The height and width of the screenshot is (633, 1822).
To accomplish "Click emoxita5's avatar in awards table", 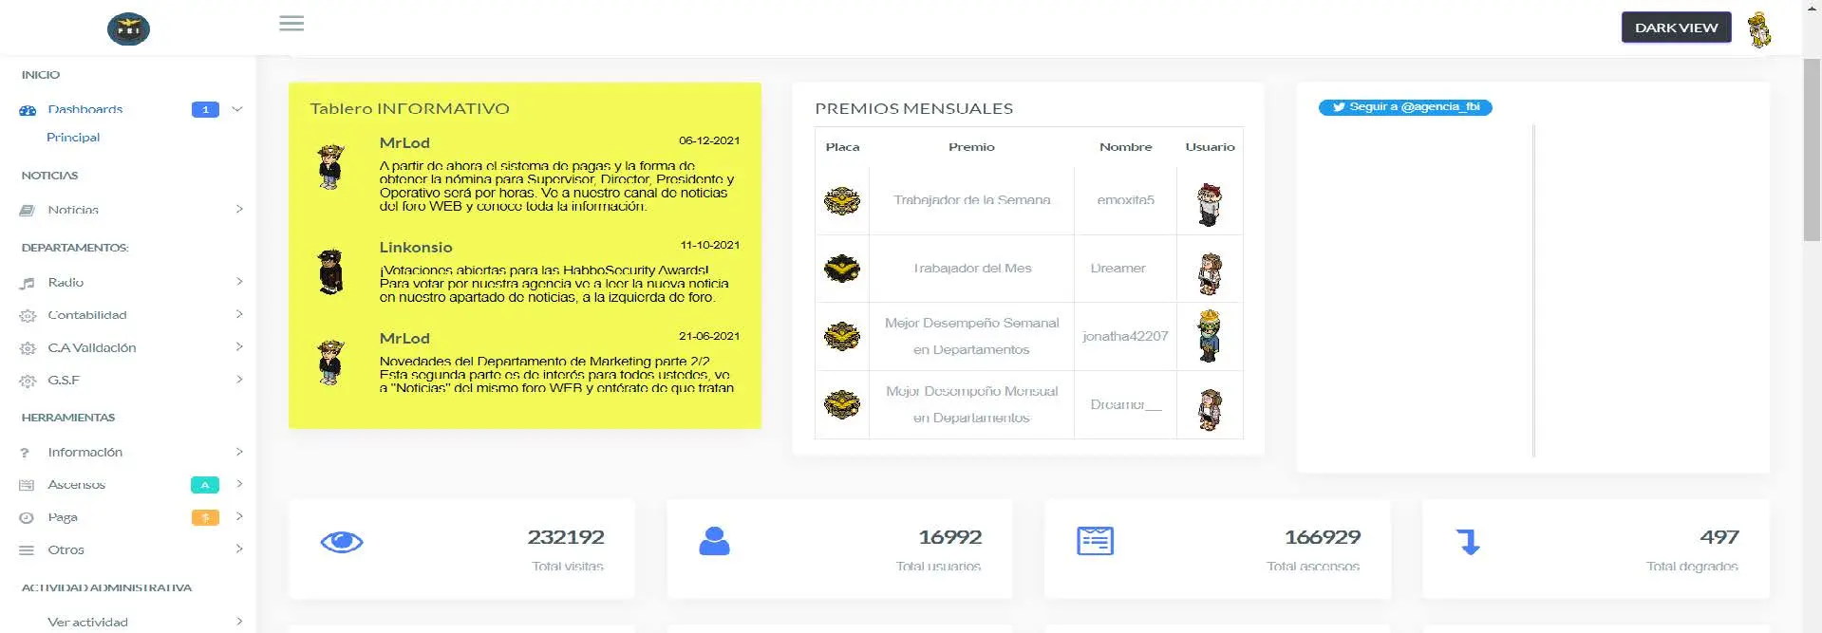I will pos(1210,204).
